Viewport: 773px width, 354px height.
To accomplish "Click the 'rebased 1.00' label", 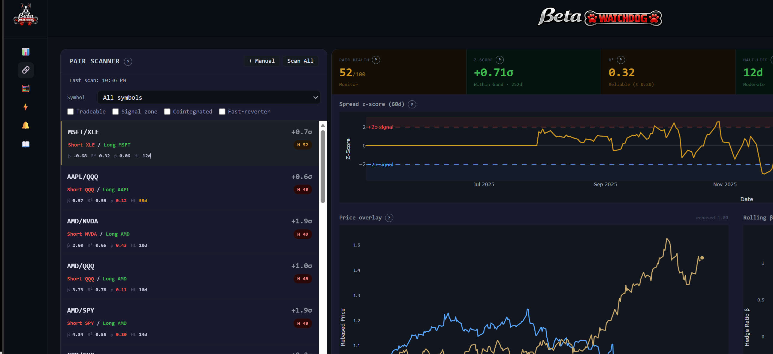I will click(x=712, y=218).
